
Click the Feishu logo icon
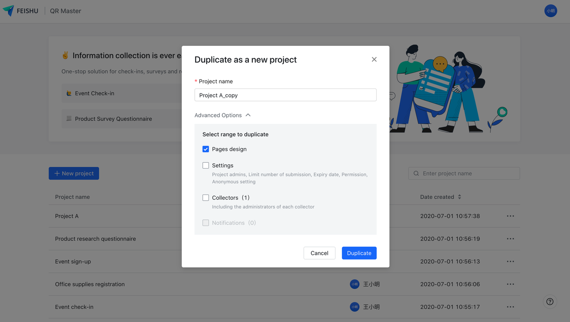click(x=8, y=11)
